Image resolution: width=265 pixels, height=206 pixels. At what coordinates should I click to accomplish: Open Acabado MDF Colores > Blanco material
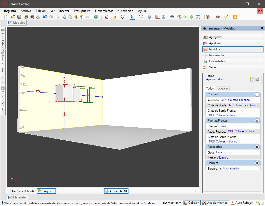[x=235, y=100]
